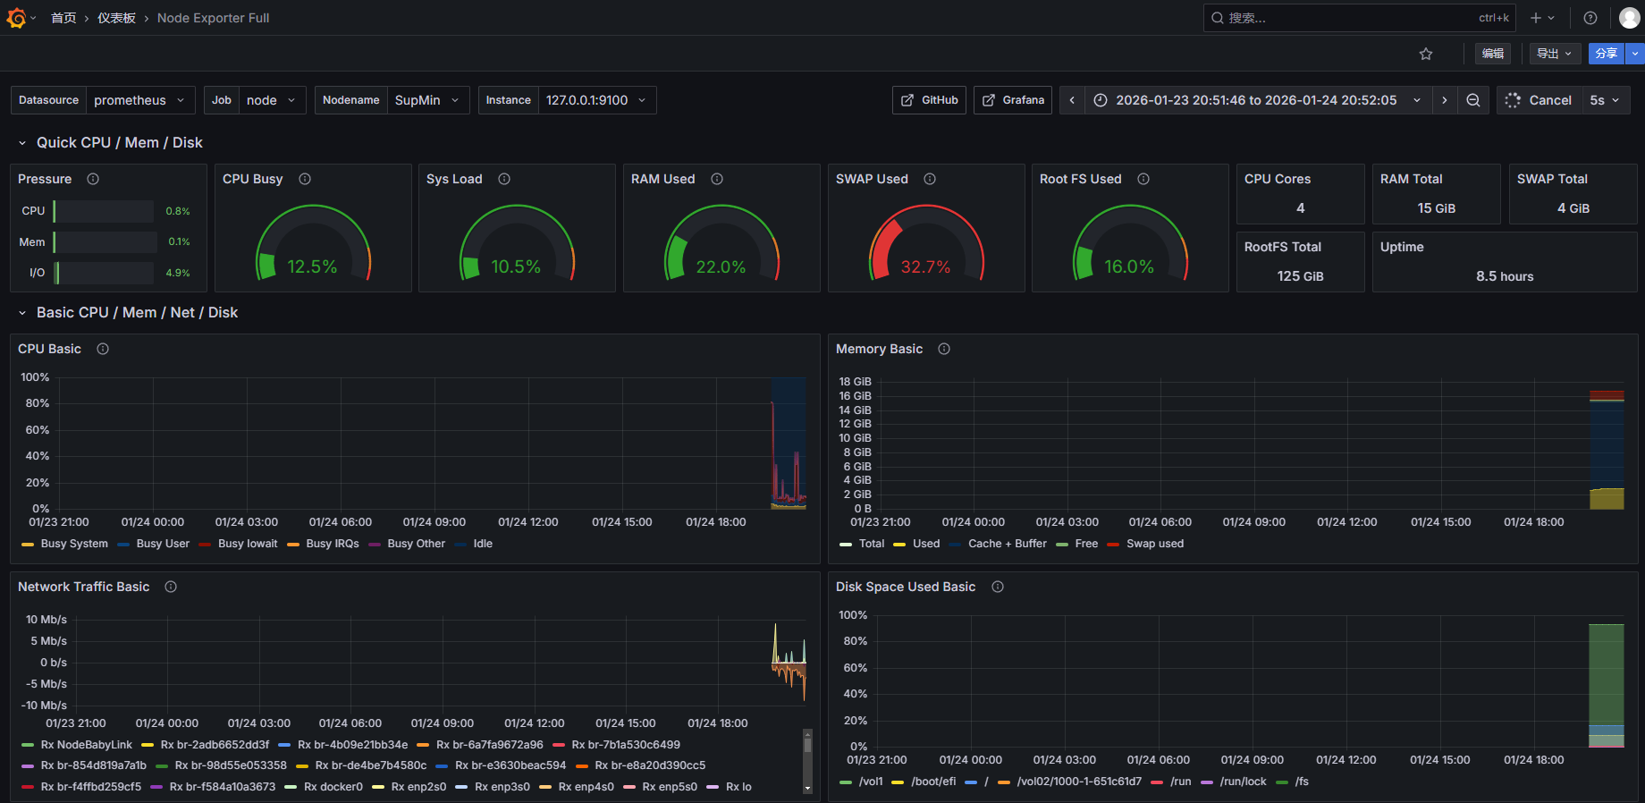Click the user profile avatar

tap(1629, 18)
